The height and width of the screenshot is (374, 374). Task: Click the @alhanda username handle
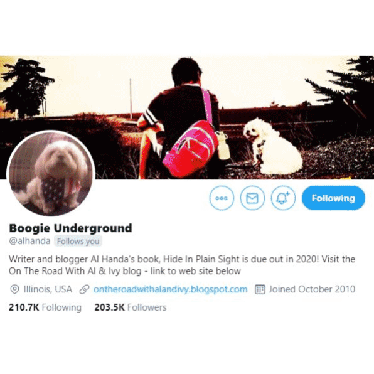tap(30, 241)
